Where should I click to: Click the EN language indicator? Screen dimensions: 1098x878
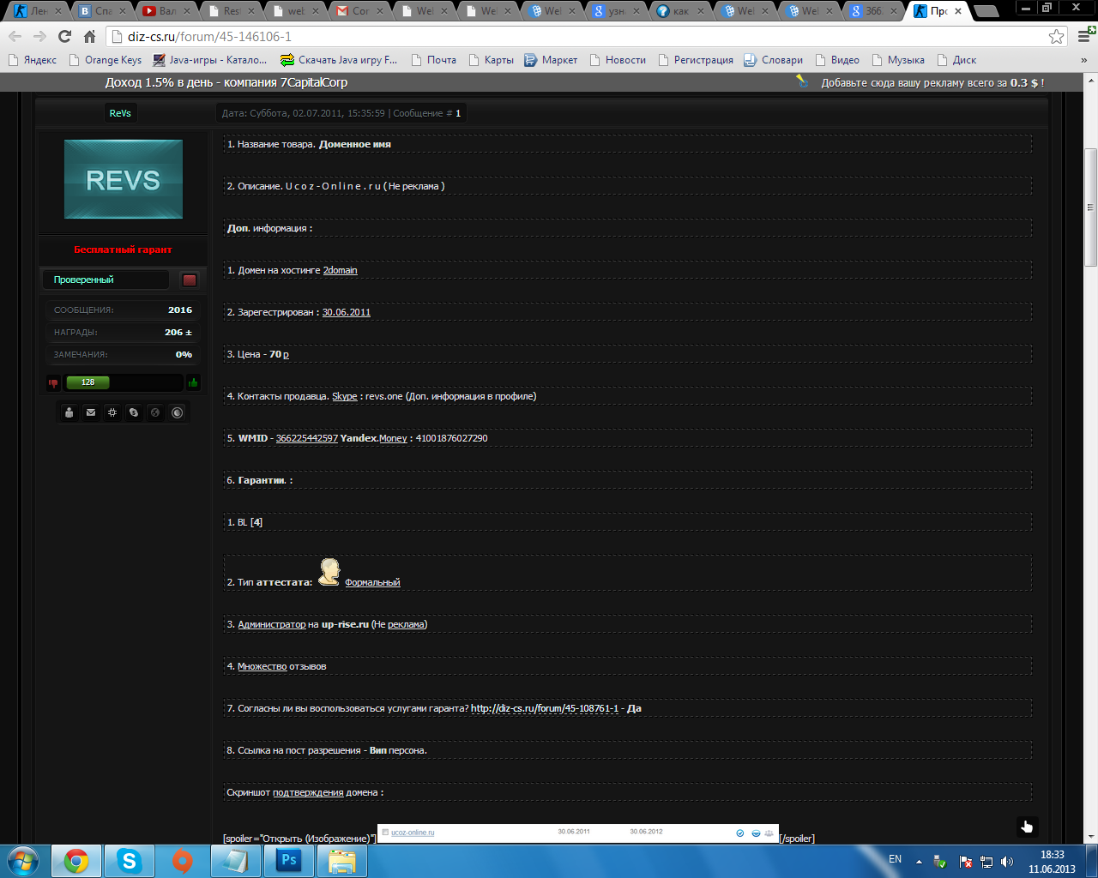click(895, 859)
